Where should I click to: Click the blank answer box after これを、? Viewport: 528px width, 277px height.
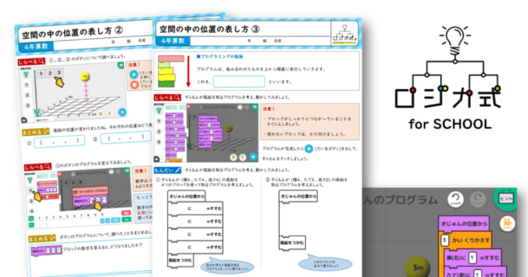239,82
